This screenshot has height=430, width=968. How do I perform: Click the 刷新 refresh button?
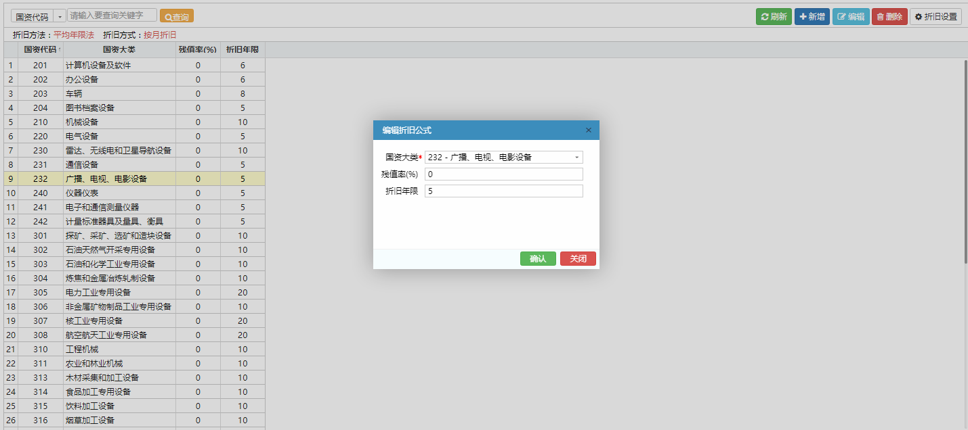pos(774,17)
